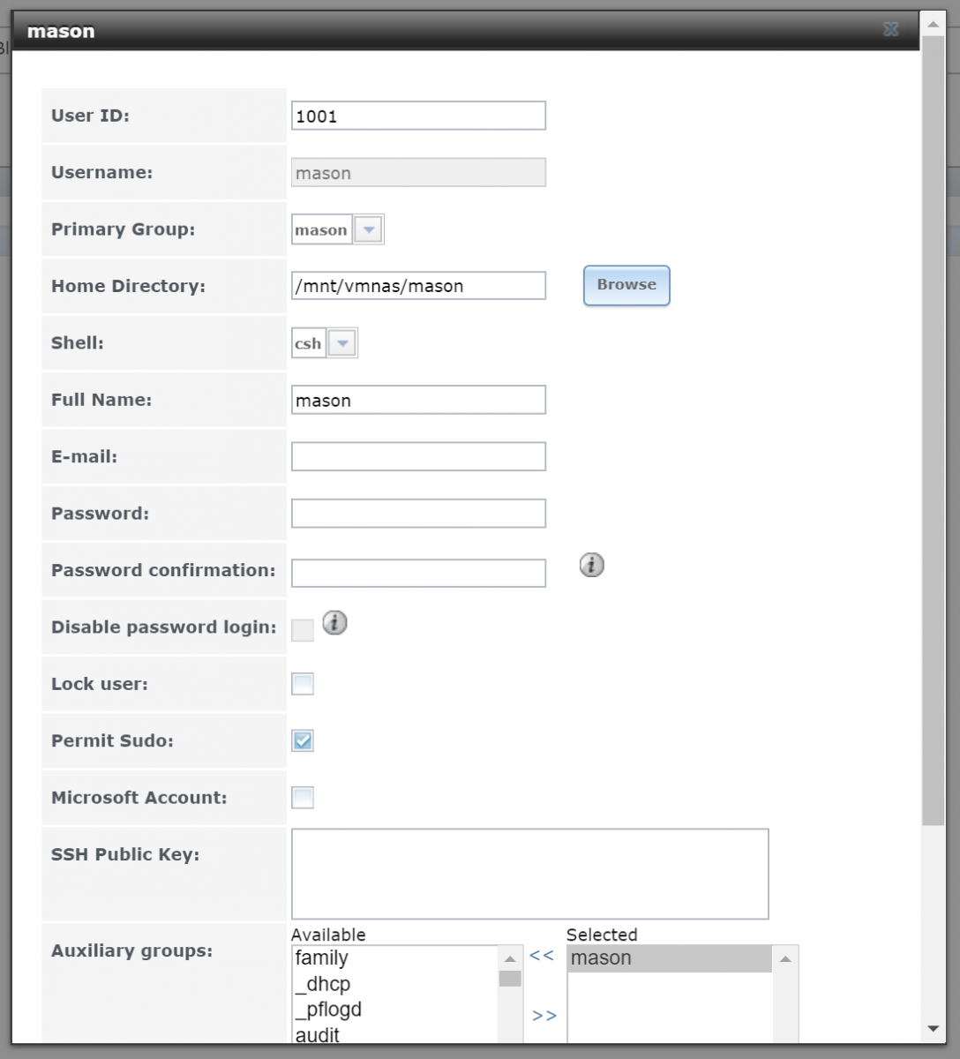This screenshot has height=1059, width=960.
Task: Uncheck the Permit Sudo checkbox
Action: 303,740
